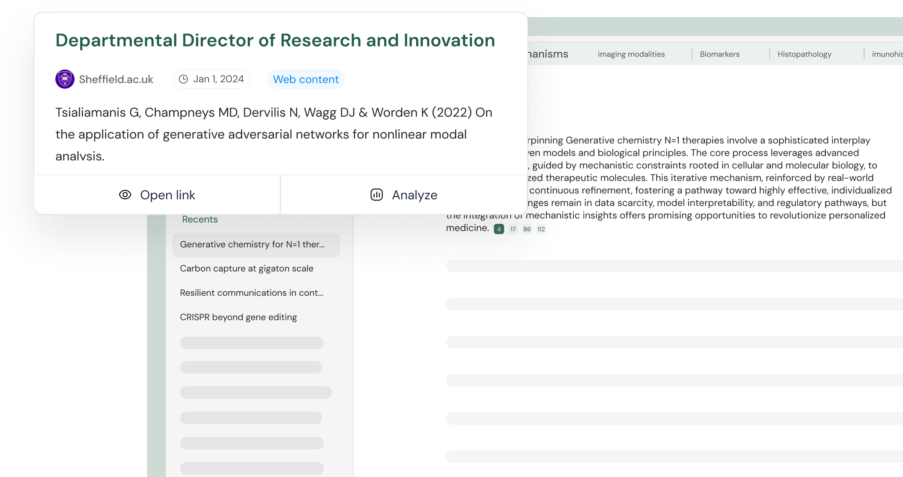This screenshot has height=477, width=903.
Task: Click the Sheffield.ac.uk source shield icon
Action: (x=65, y=79)
